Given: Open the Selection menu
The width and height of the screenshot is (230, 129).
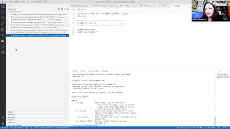Looking at the screenshot, I should (17, 2).
